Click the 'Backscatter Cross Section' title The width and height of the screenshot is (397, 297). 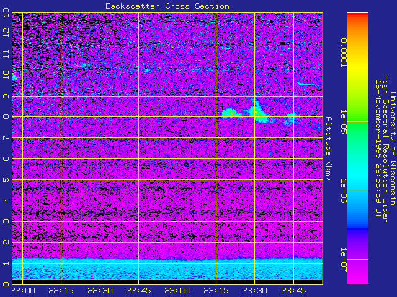167,6
